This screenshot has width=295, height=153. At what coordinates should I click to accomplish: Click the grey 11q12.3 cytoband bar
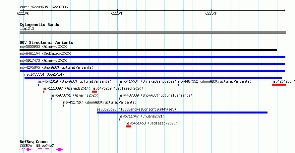pos(152,32)
